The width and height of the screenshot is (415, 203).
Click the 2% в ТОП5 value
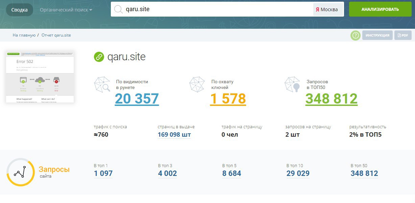(365, 135)
